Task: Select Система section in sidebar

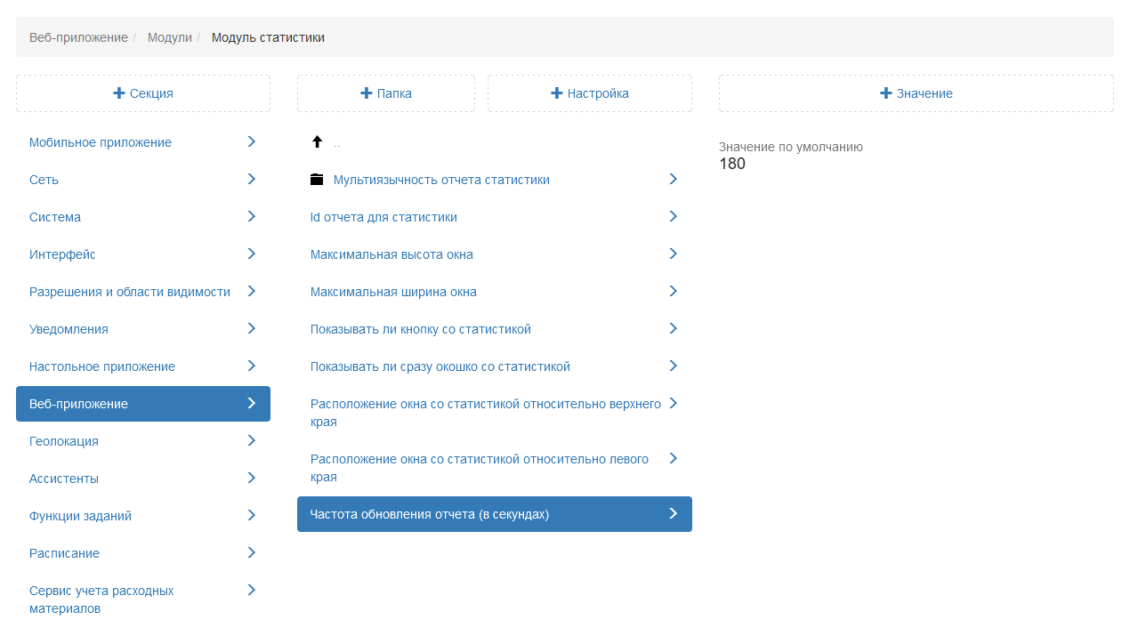Action: click(x=55, y=217)
